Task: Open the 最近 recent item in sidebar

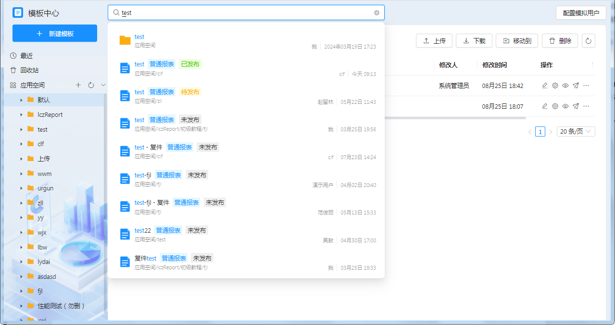Action: point(26,56)
